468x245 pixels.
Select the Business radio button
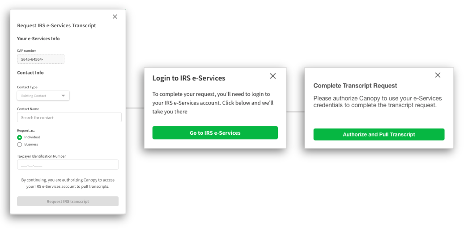[x=19, y=145]
